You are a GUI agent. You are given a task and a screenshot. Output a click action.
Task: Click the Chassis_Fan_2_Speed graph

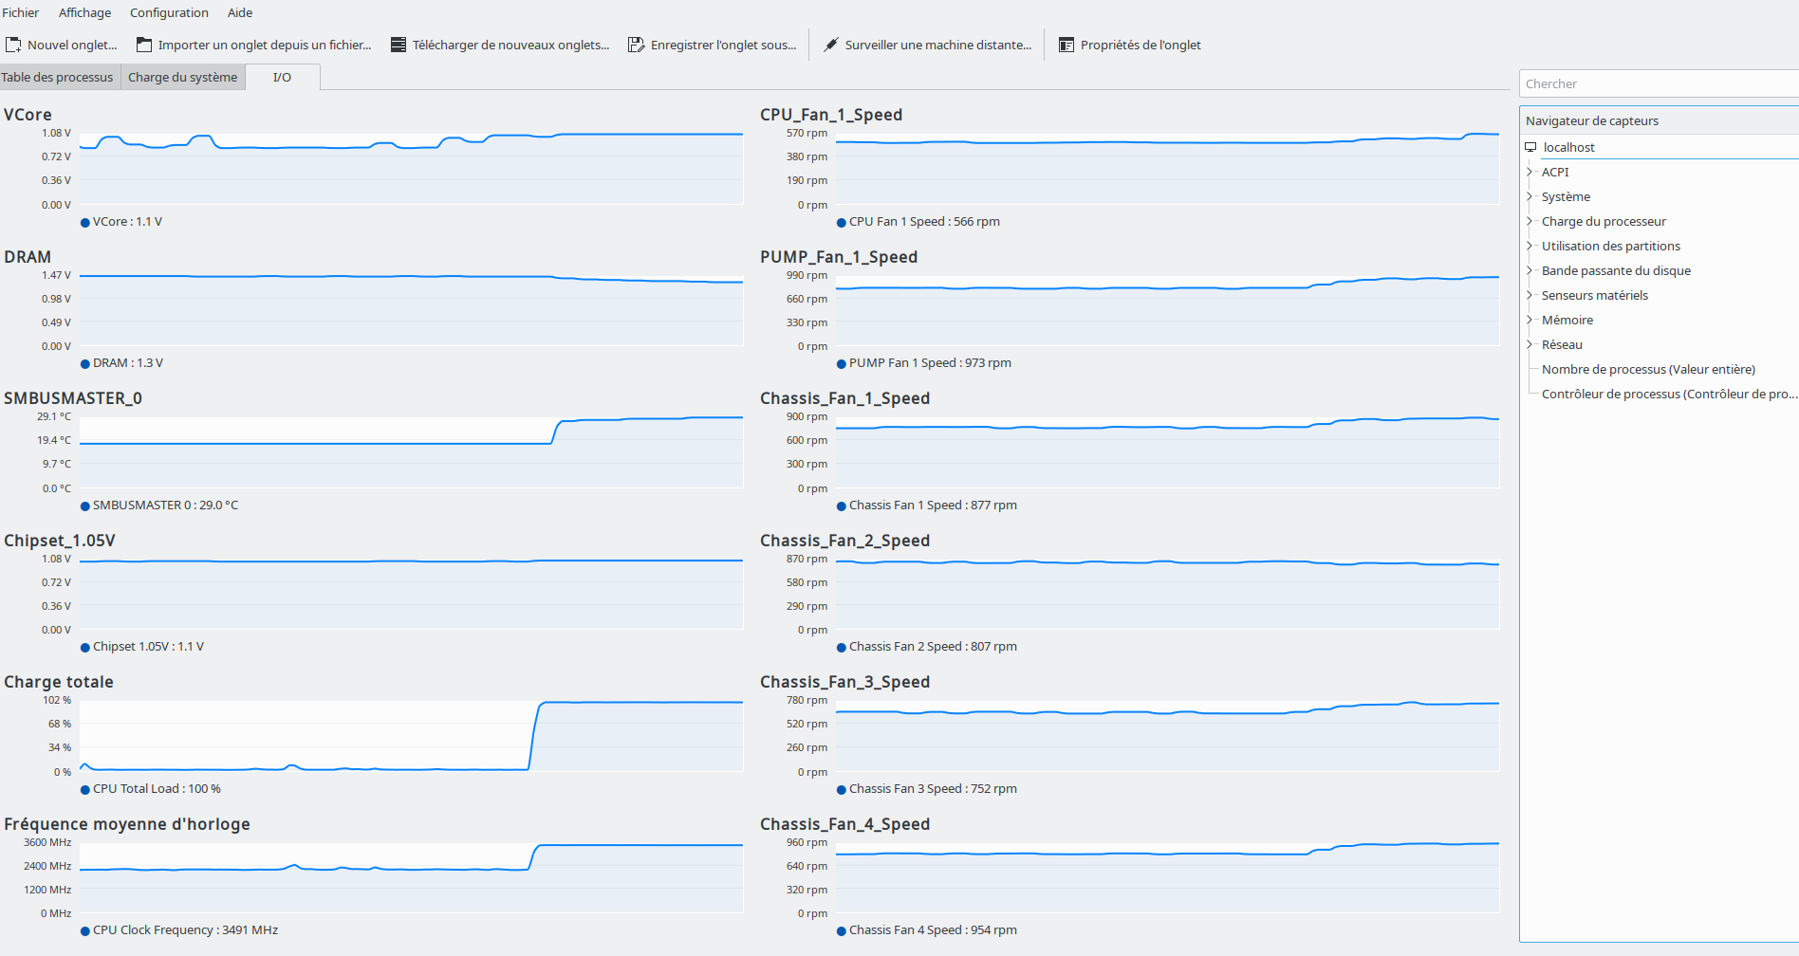pos(1167,594)
